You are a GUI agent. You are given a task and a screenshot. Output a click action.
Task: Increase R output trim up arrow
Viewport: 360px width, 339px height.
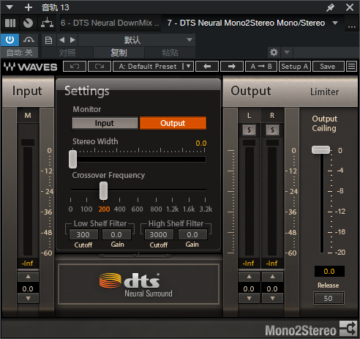(x=272, y=277)
